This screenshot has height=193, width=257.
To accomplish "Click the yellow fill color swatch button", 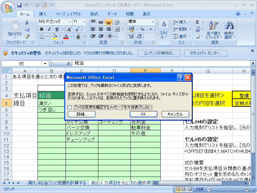I will 54,36.
